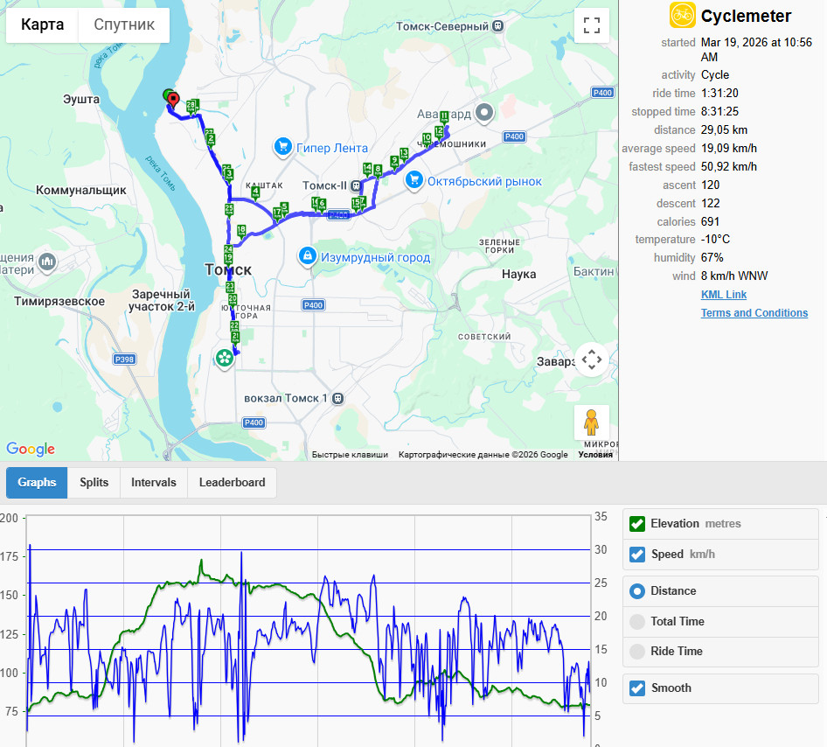Open the Leaderboard tab

coord(232,483)
